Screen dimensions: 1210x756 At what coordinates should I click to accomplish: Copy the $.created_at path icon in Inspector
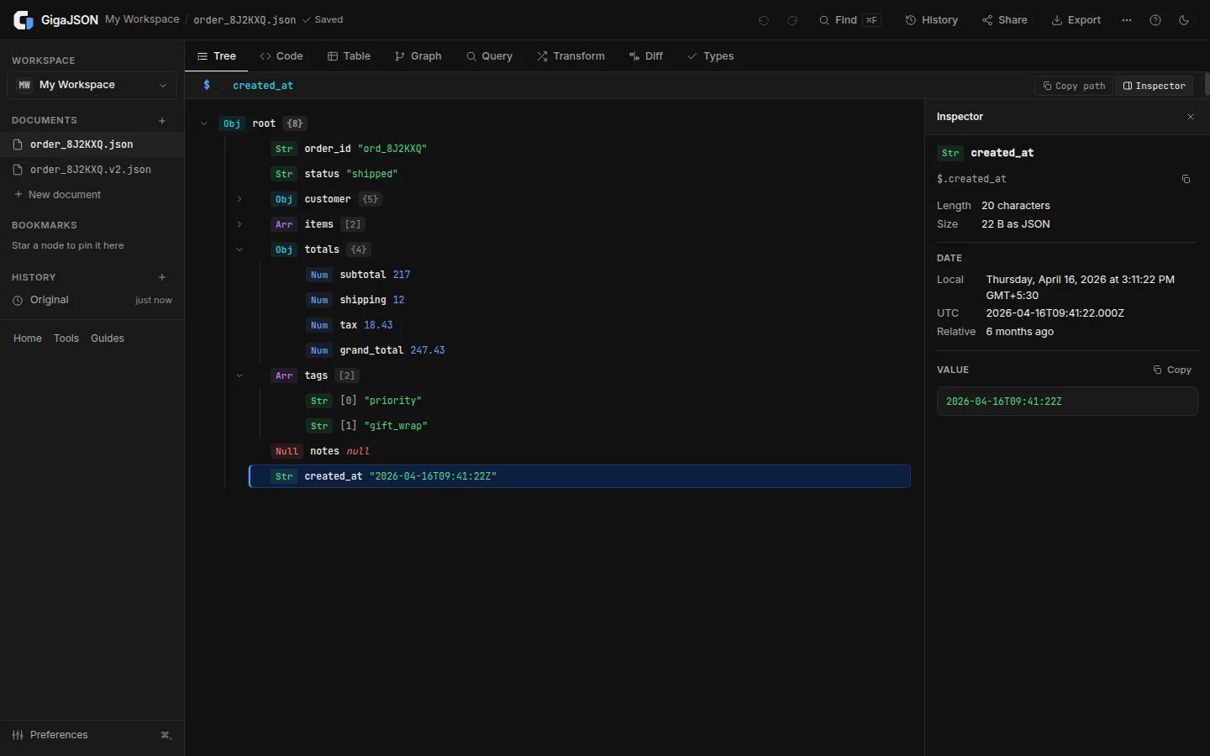[1186, 179]
